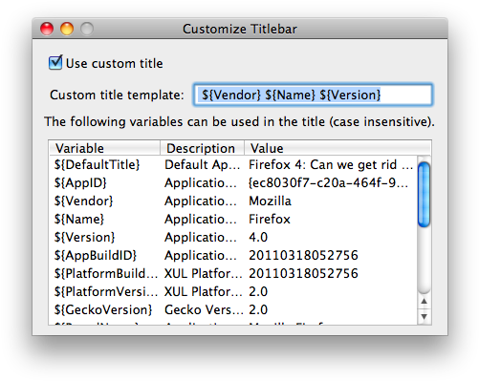Click the Value column header
The image size is (479, 381).
pos(337,148)
